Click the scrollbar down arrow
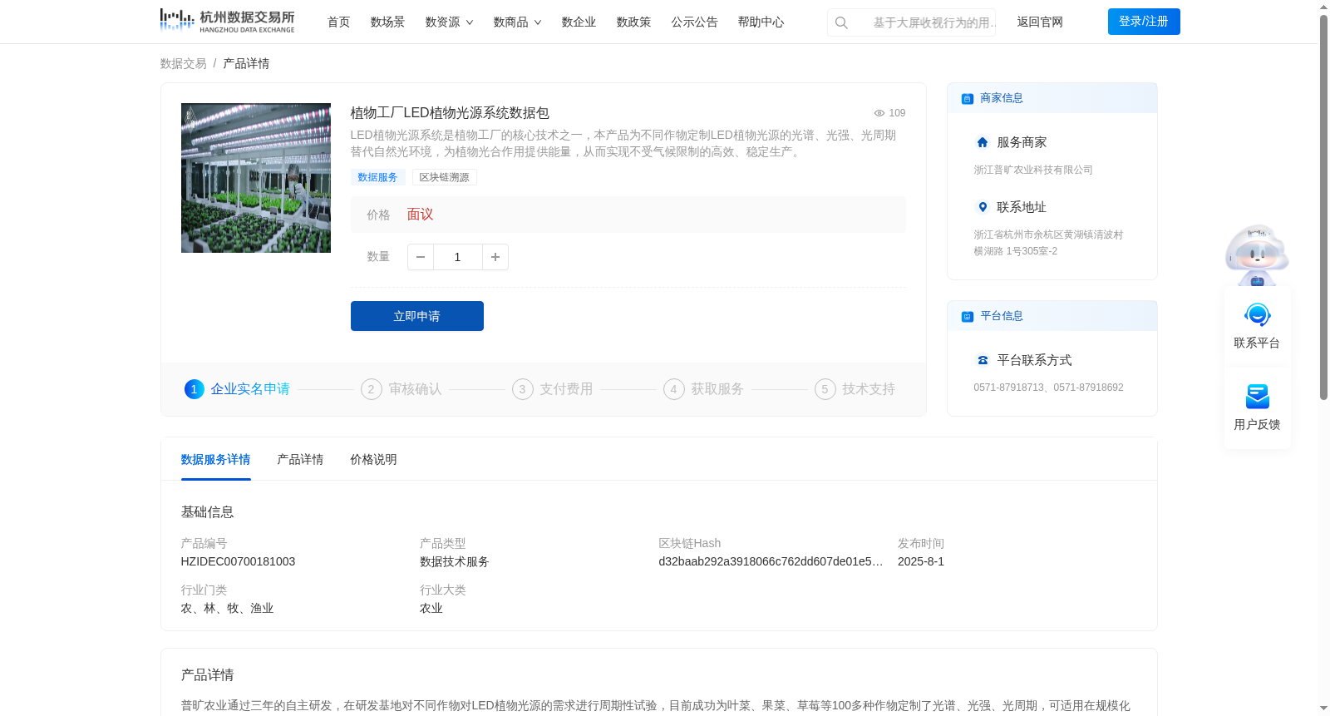The width and height of the screenshot is (1330, 716). [x=1323, y=709]
